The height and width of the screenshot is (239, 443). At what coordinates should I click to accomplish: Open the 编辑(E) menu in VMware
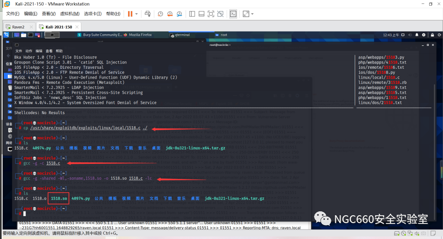pos(31,14)
